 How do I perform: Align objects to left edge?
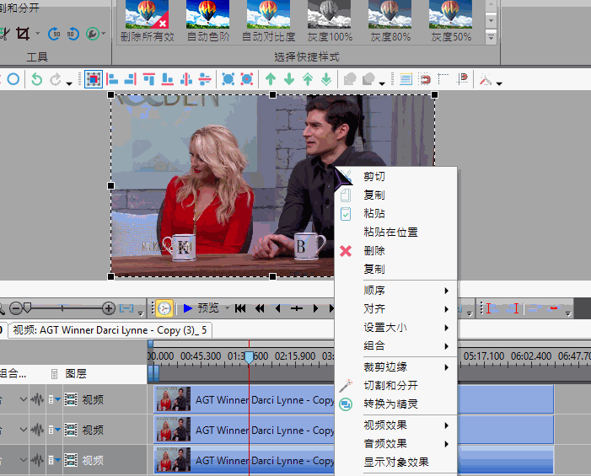point(112,79)
